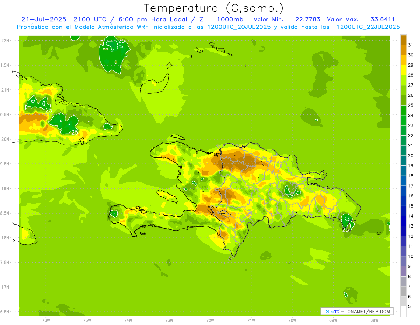The width and height of the screenshot is (420, 325).
Task: Click the 20N latitude label
Action: tap(5, 139)
